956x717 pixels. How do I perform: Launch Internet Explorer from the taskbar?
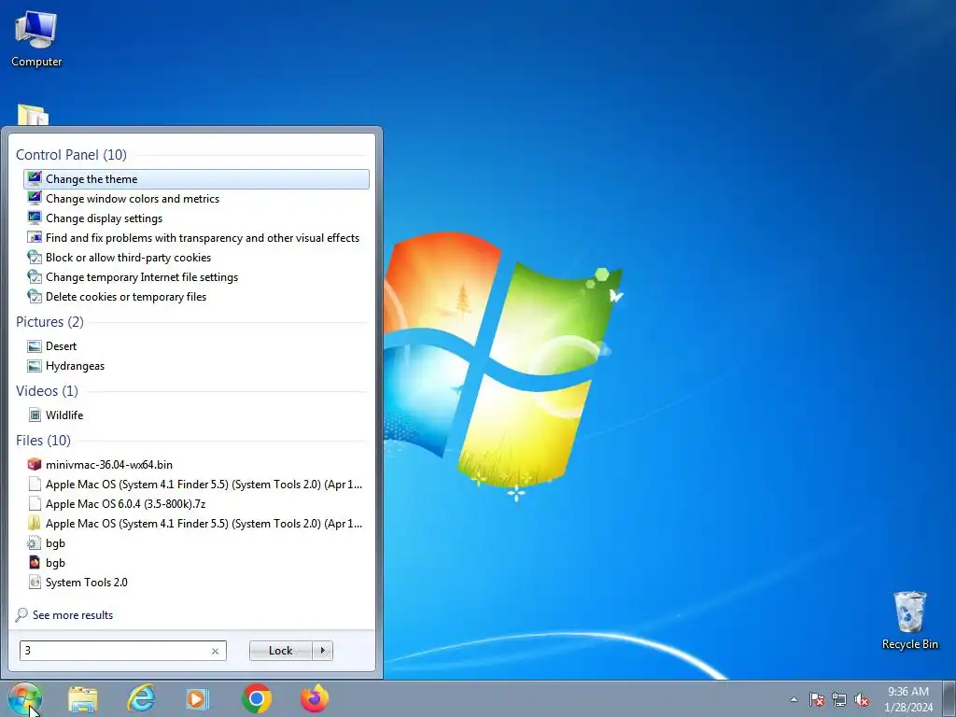pyautogui.click(x=141, y=698)
